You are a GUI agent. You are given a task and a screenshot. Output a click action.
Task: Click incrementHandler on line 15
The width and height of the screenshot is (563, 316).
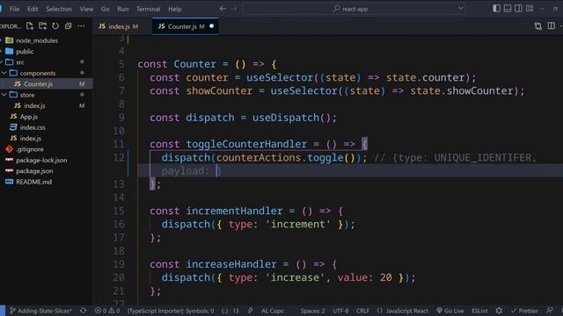point(234,211)
